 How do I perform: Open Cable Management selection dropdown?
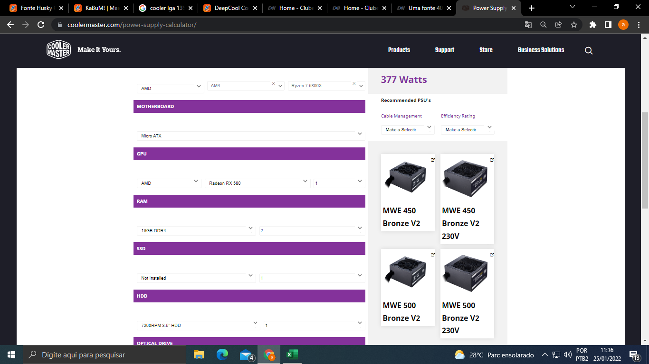(408, 129)
